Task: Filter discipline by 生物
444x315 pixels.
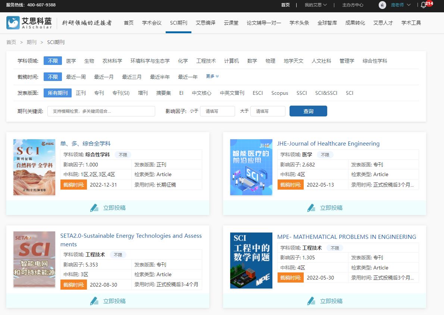Action: (x=89, y=61)
